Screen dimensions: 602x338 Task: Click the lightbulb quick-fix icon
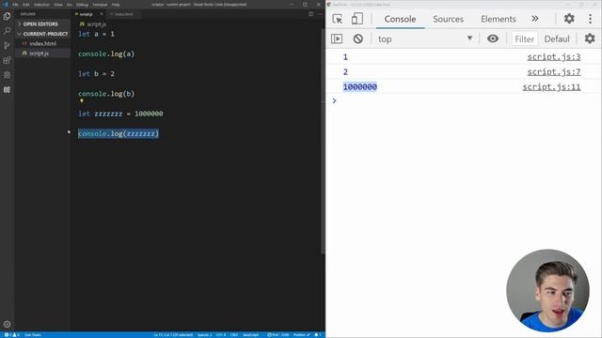click(x=82, y=101)
